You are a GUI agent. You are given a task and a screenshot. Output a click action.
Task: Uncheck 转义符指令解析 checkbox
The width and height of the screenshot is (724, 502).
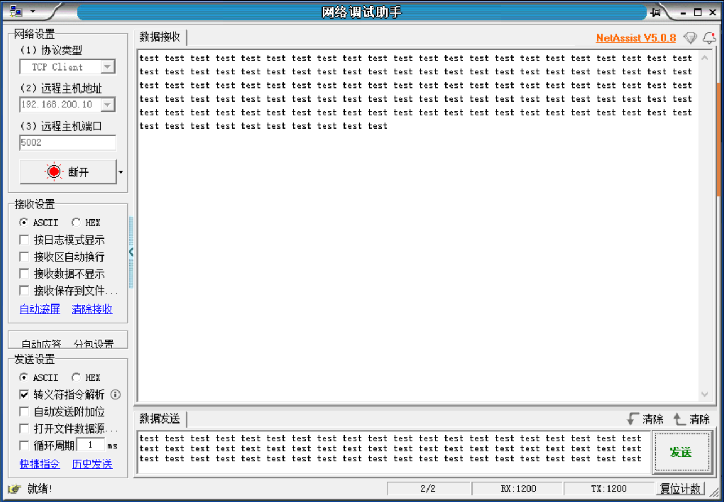(24, 395)
